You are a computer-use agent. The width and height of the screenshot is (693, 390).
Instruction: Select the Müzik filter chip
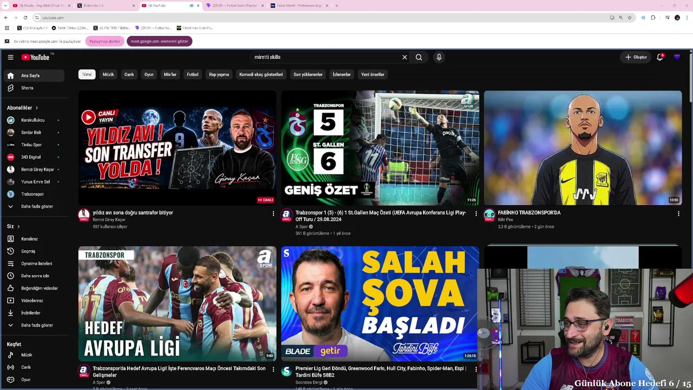coord(108,75)
